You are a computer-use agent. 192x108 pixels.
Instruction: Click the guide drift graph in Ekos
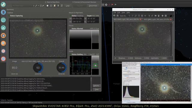pos(80,65)
